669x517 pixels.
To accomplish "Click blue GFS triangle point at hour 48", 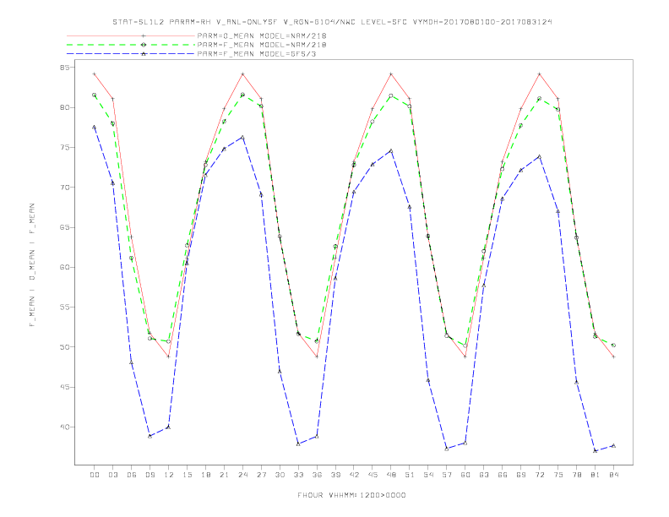I will point(391,150).
